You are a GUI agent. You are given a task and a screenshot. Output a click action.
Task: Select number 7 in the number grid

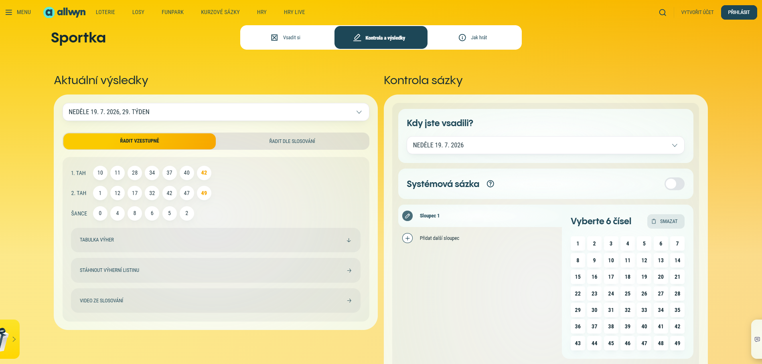677,243
